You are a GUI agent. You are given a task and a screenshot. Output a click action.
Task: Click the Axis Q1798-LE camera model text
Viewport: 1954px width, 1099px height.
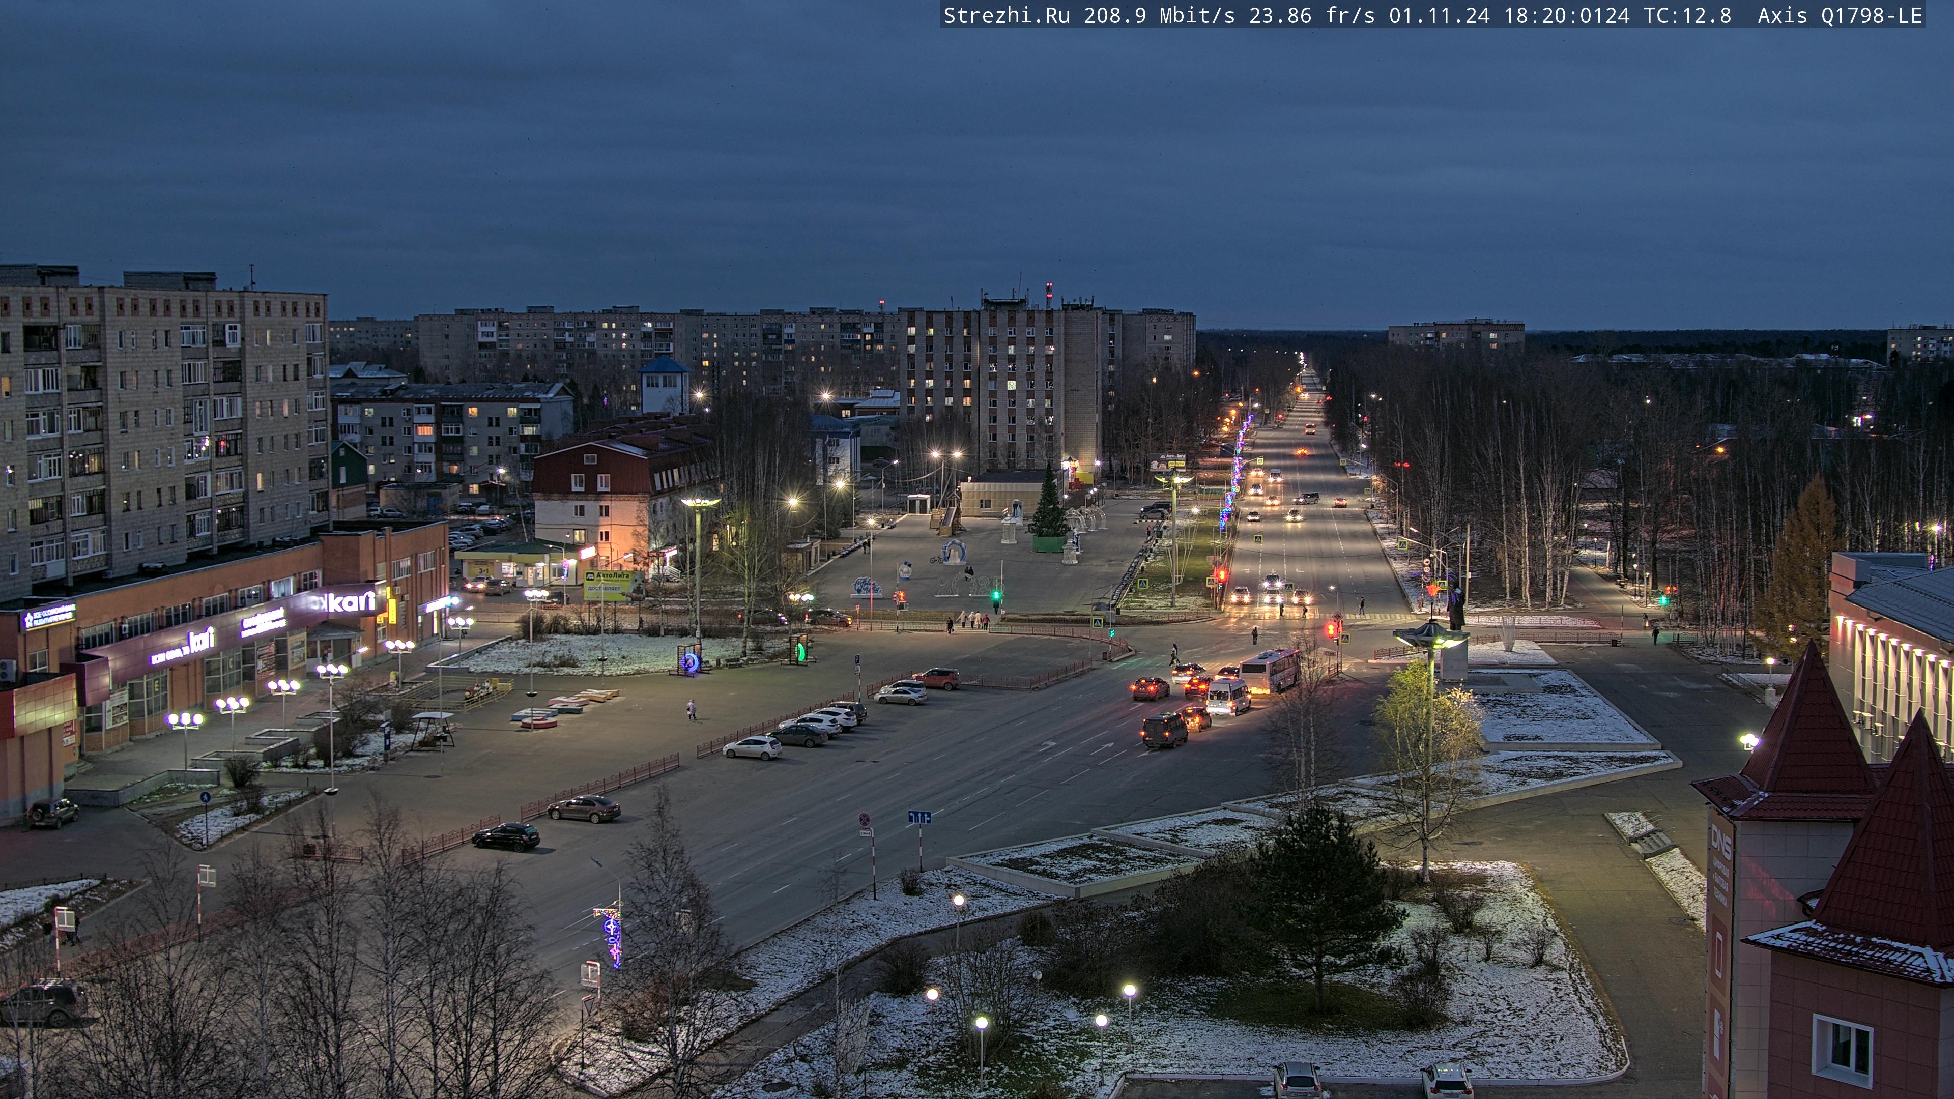1840,15
